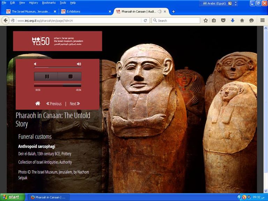Screen dimensions: 268x201
Task: Reload the page
Action: (x=146, y=21)
